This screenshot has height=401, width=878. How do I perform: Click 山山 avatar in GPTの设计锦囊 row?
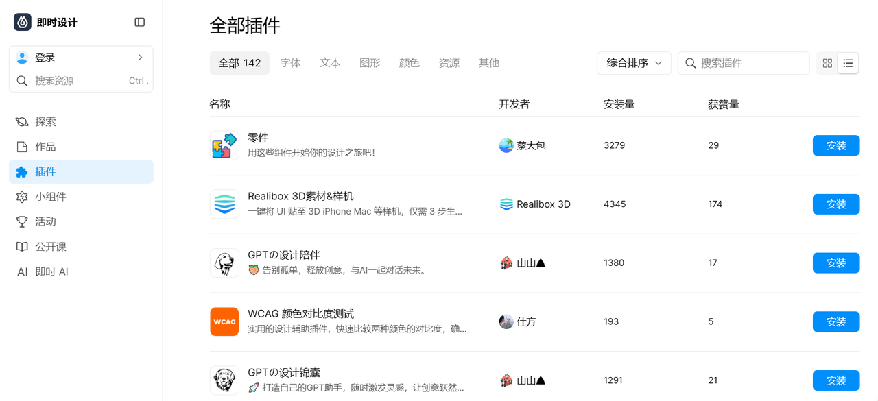pyautogui.click(x=506, y=380)
